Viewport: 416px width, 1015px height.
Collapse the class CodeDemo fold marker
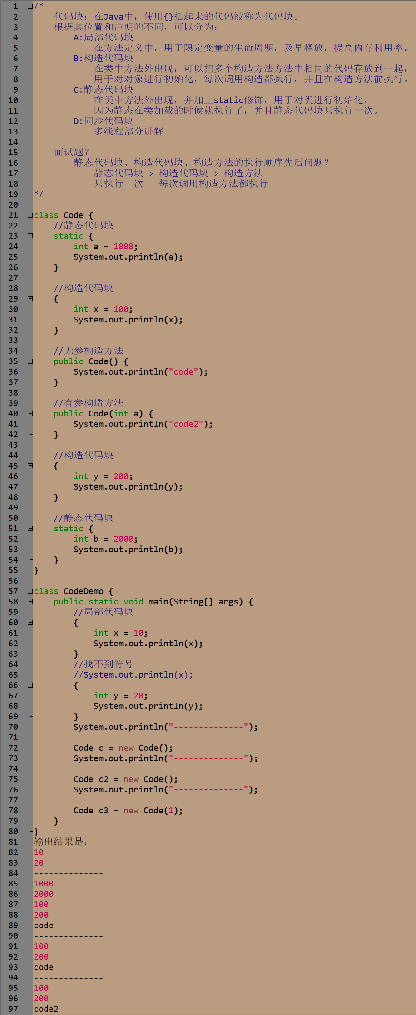coord(30,591)
